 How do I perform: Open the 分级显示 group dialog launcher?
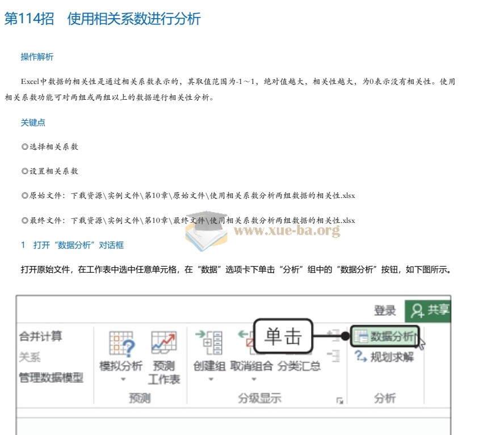[x=339, y=400]
